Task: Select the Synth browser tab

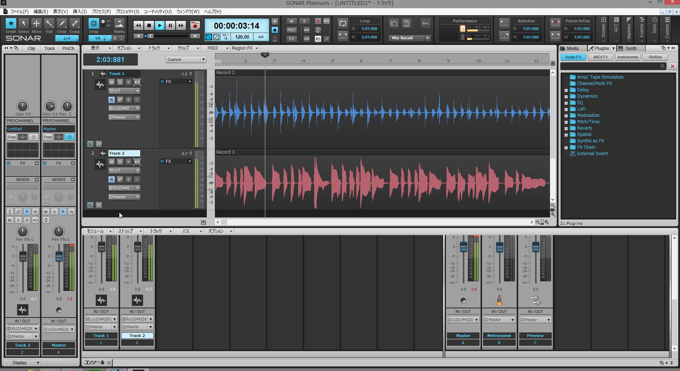Action: click(631, 48)
